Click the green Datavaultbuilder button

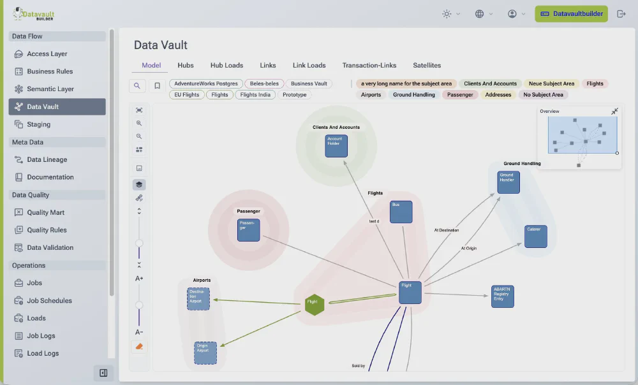(571, 13)
